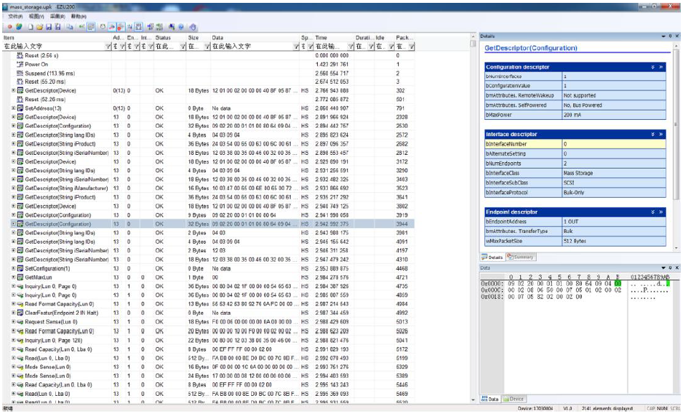Switch to the Summary tab

tap(522, 257)
